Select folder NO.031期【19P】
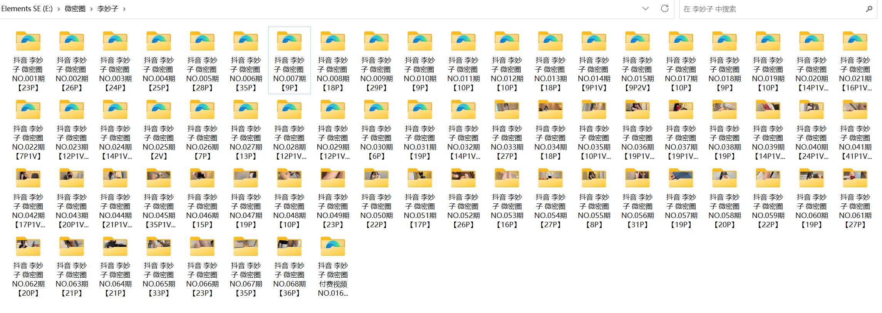Screen dimensions: 882x313 (420, 129)
